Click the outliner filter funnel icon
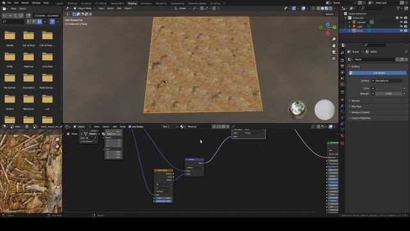 [x=398, y=8]
